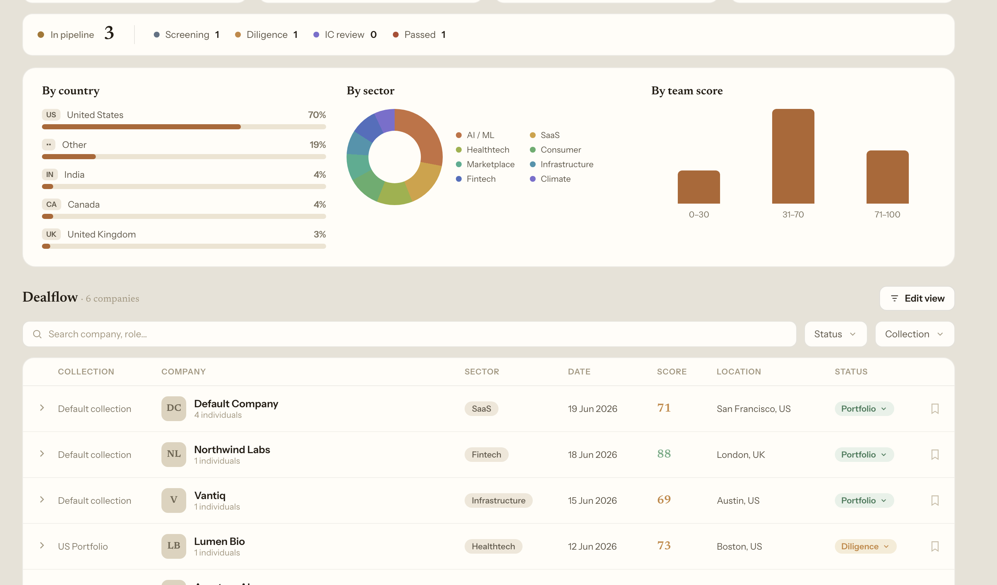The height and width of the screenshot is (585, 997).
Task: Click the Infrastructure sector tag in table
Action: click(x=498, y=500)
